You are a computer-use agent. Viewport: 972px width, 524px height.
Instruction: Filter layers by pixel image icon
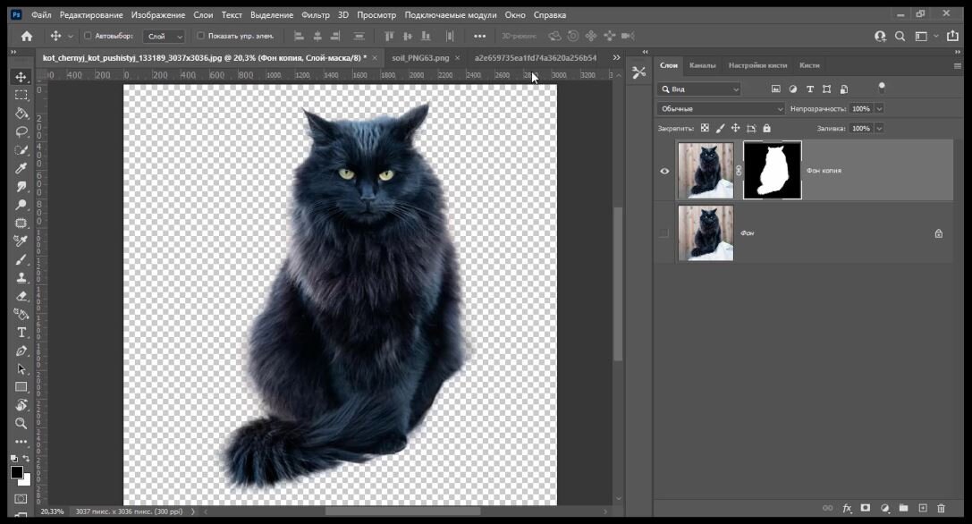[775, 89]
